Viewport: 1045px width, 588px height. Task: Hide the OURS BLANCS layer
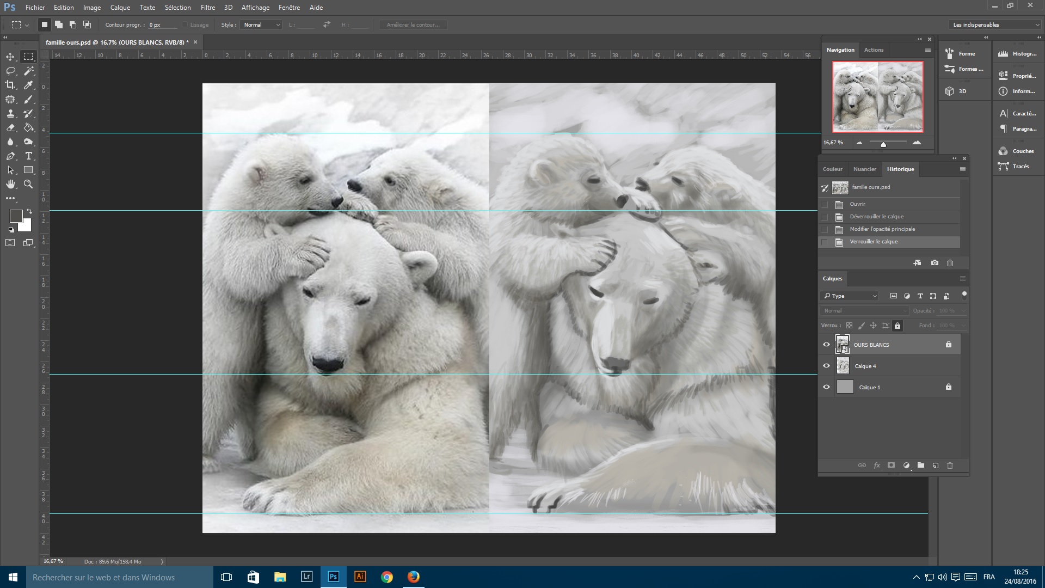pos(826,345)
